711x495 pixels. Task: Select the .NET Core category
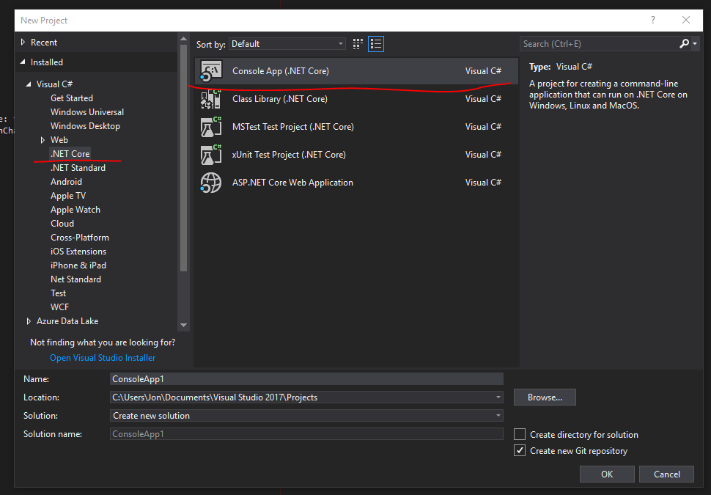pyautogui.click(x=70, y=154)
